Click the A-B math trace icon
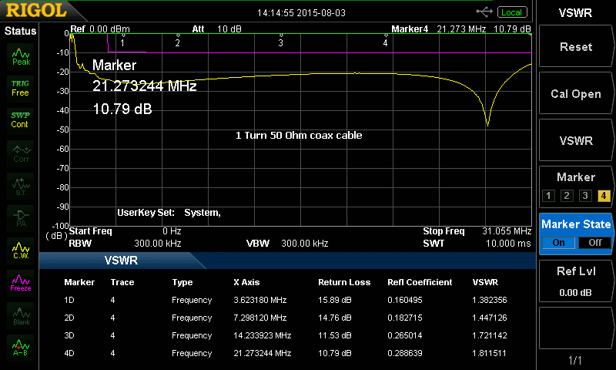616x370 pixels. tap(21, 347)
